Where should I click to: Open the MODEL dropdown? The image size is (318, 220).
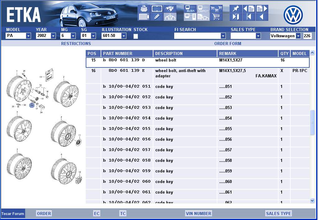(x=28, y=36)
